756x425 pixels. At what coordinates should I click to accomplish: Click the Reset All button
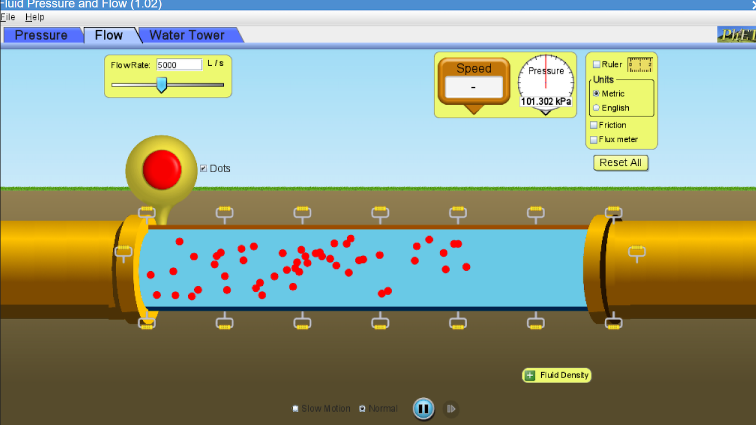[620, 163]
